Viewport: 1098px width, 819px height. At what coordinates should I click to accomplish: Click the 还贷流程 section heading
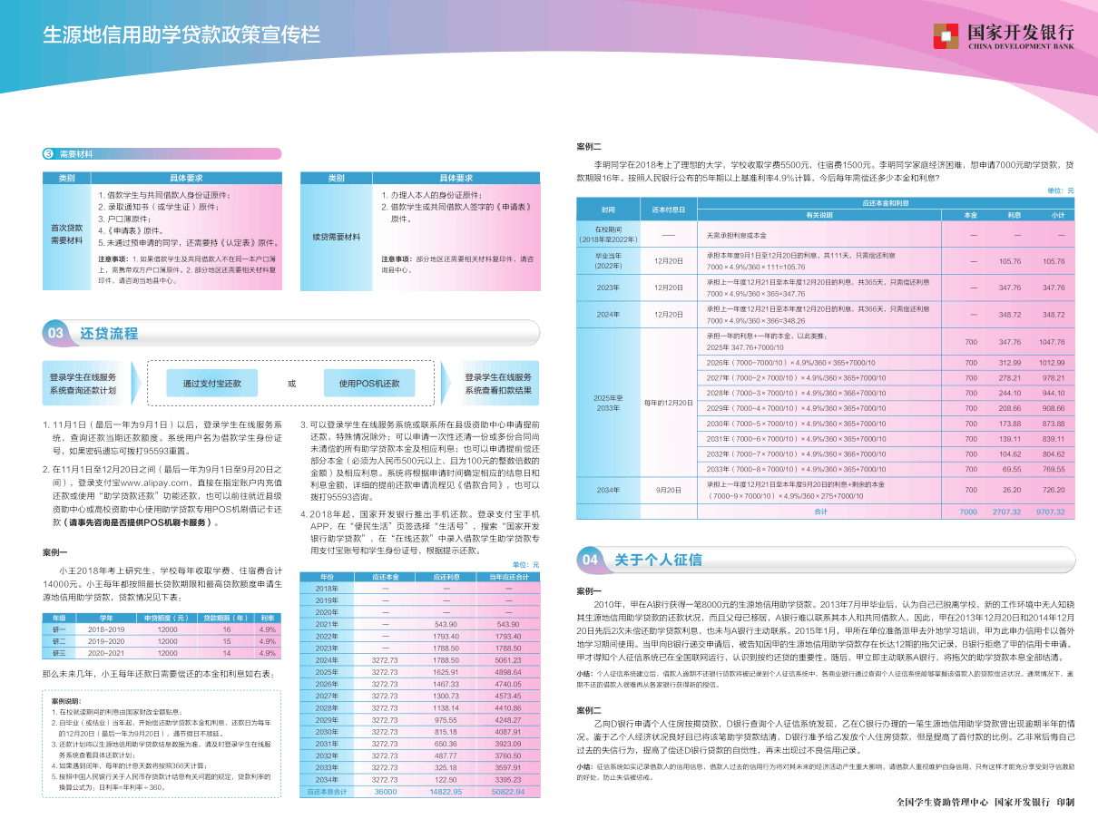pyautogui.click(x=109, y=333)
